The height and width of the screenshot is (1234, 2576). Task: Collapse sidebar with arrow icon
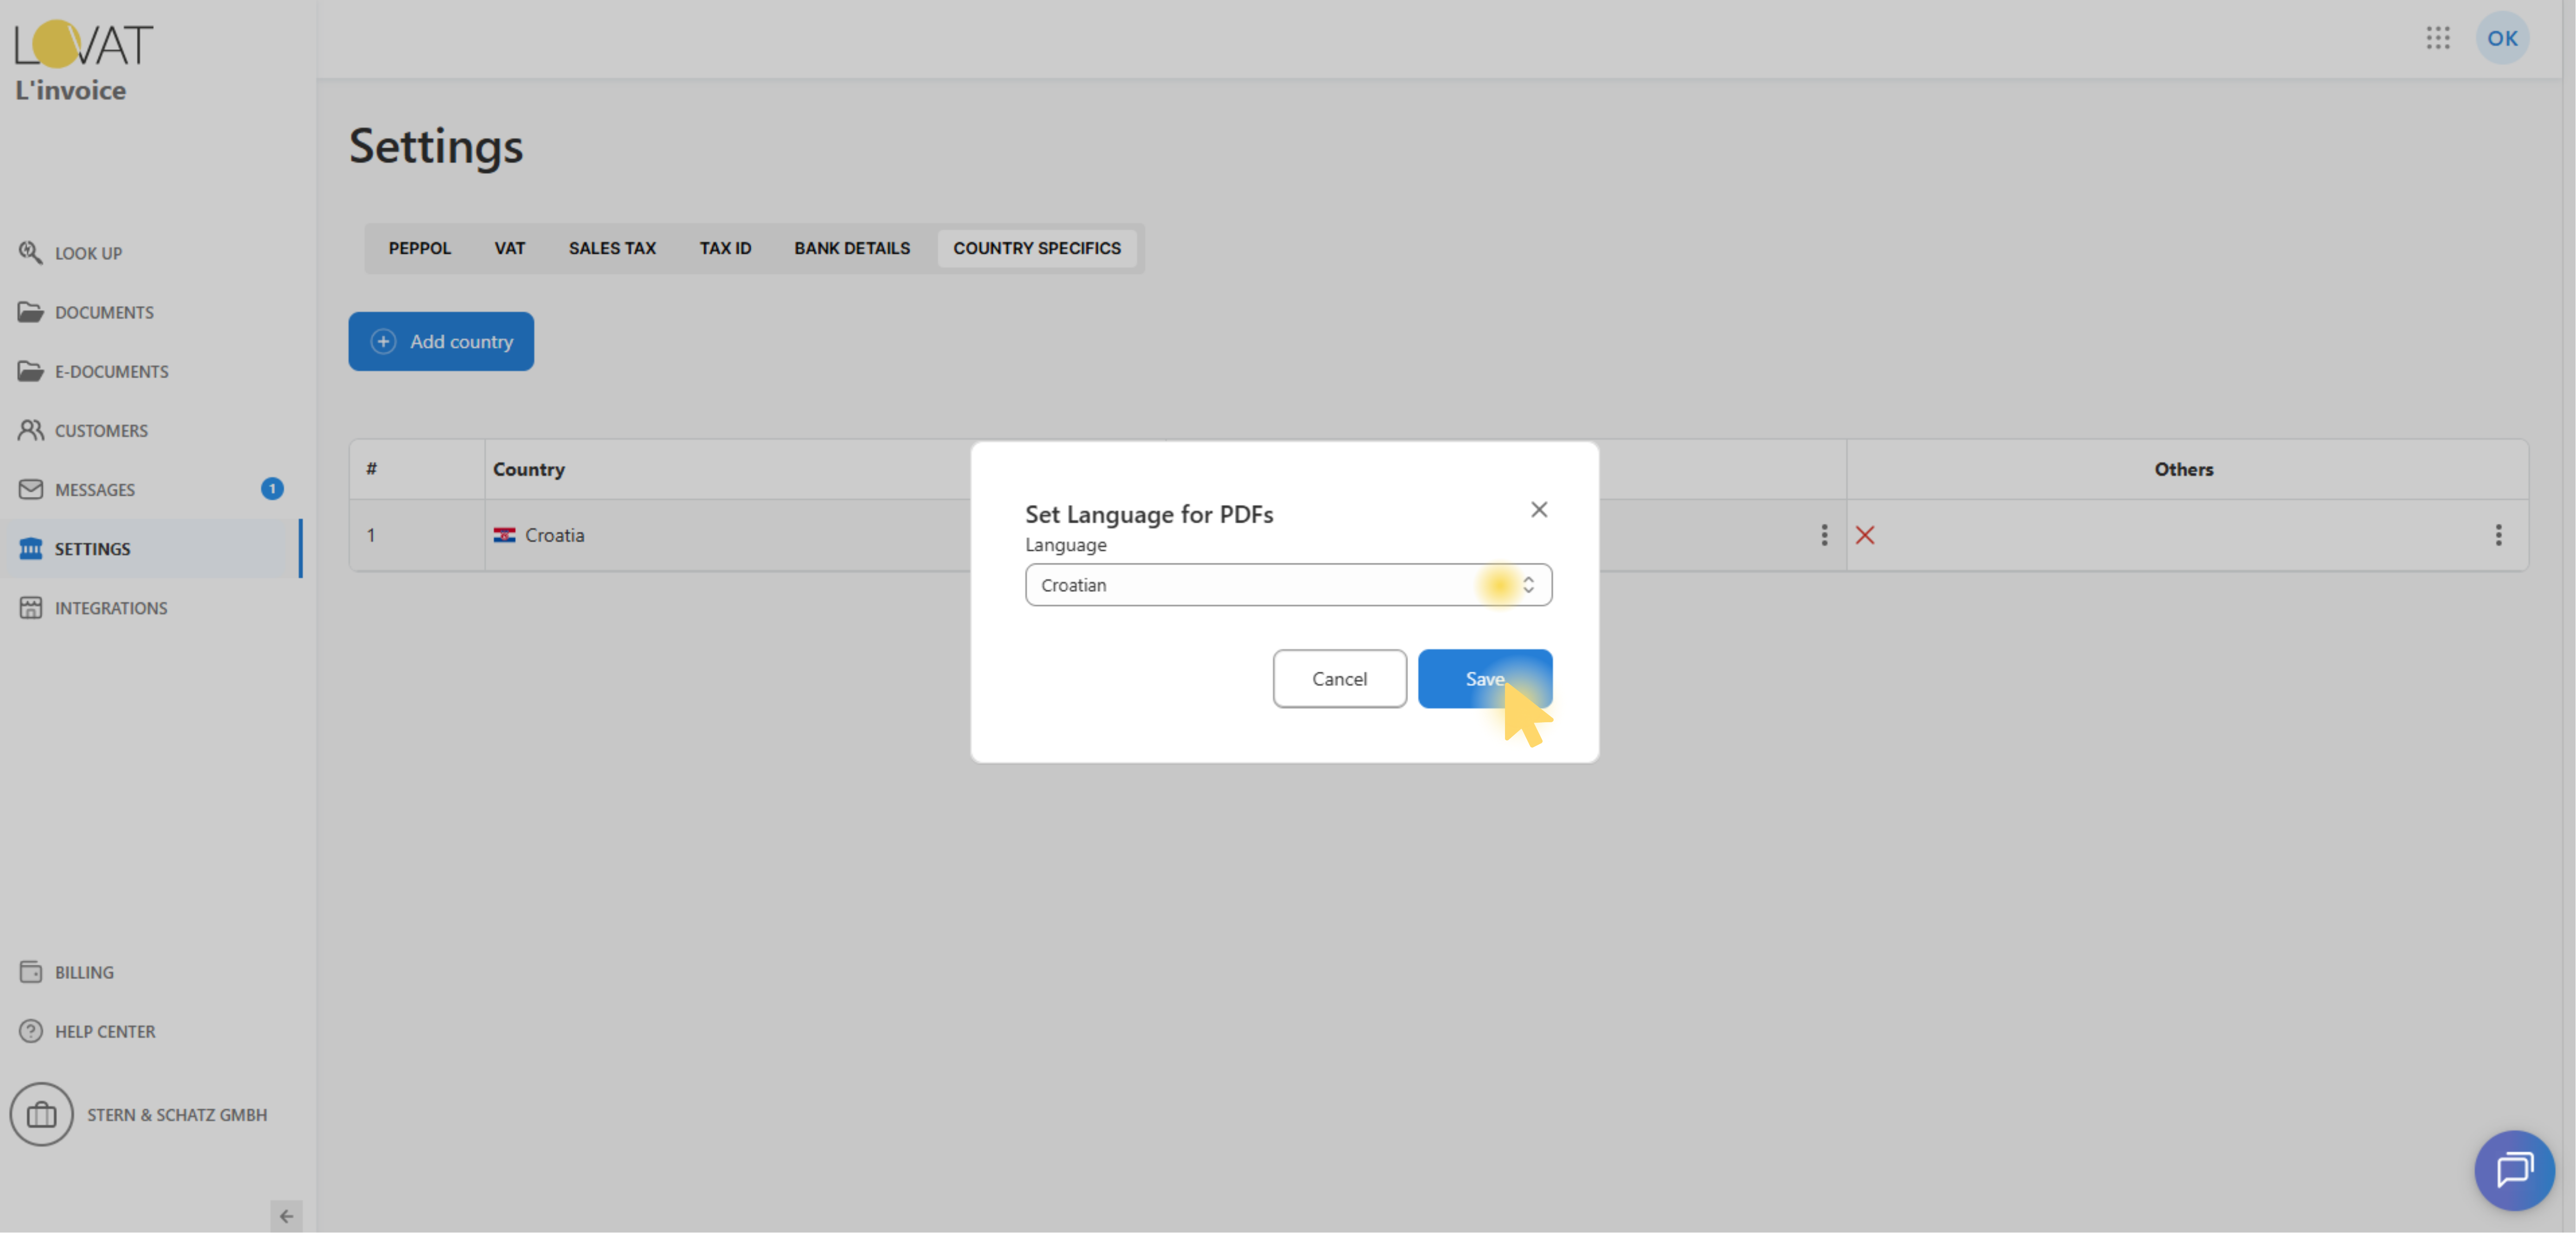coord(286,1216)
